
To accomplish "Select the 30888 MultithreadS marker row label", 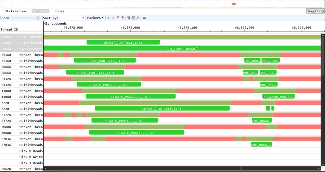I will [x=21, y=132].
